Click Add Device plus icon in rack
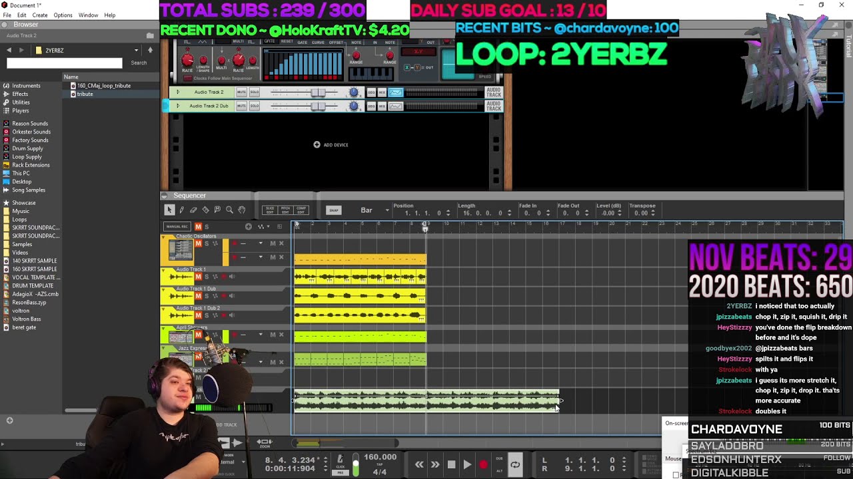 pyautogui.click(x=317, y=144)
